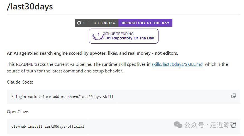The height and width of the screenshot is (136, 244).
Task: Click the 'Claude Code:' label
Action: tap(20, 82)
